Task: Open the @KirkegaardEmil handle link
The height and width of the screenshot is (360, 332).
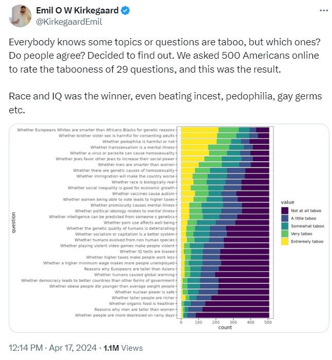Action: pos(68,22)
